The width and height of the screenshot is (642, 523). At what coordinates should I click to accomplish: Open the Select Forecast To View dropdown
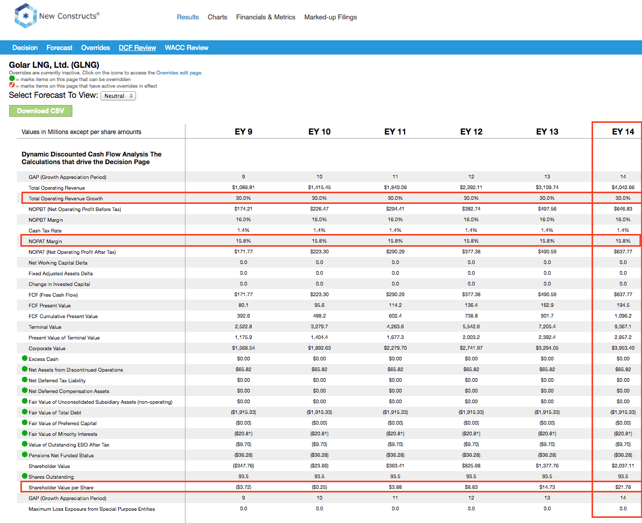tap(118, 96)
